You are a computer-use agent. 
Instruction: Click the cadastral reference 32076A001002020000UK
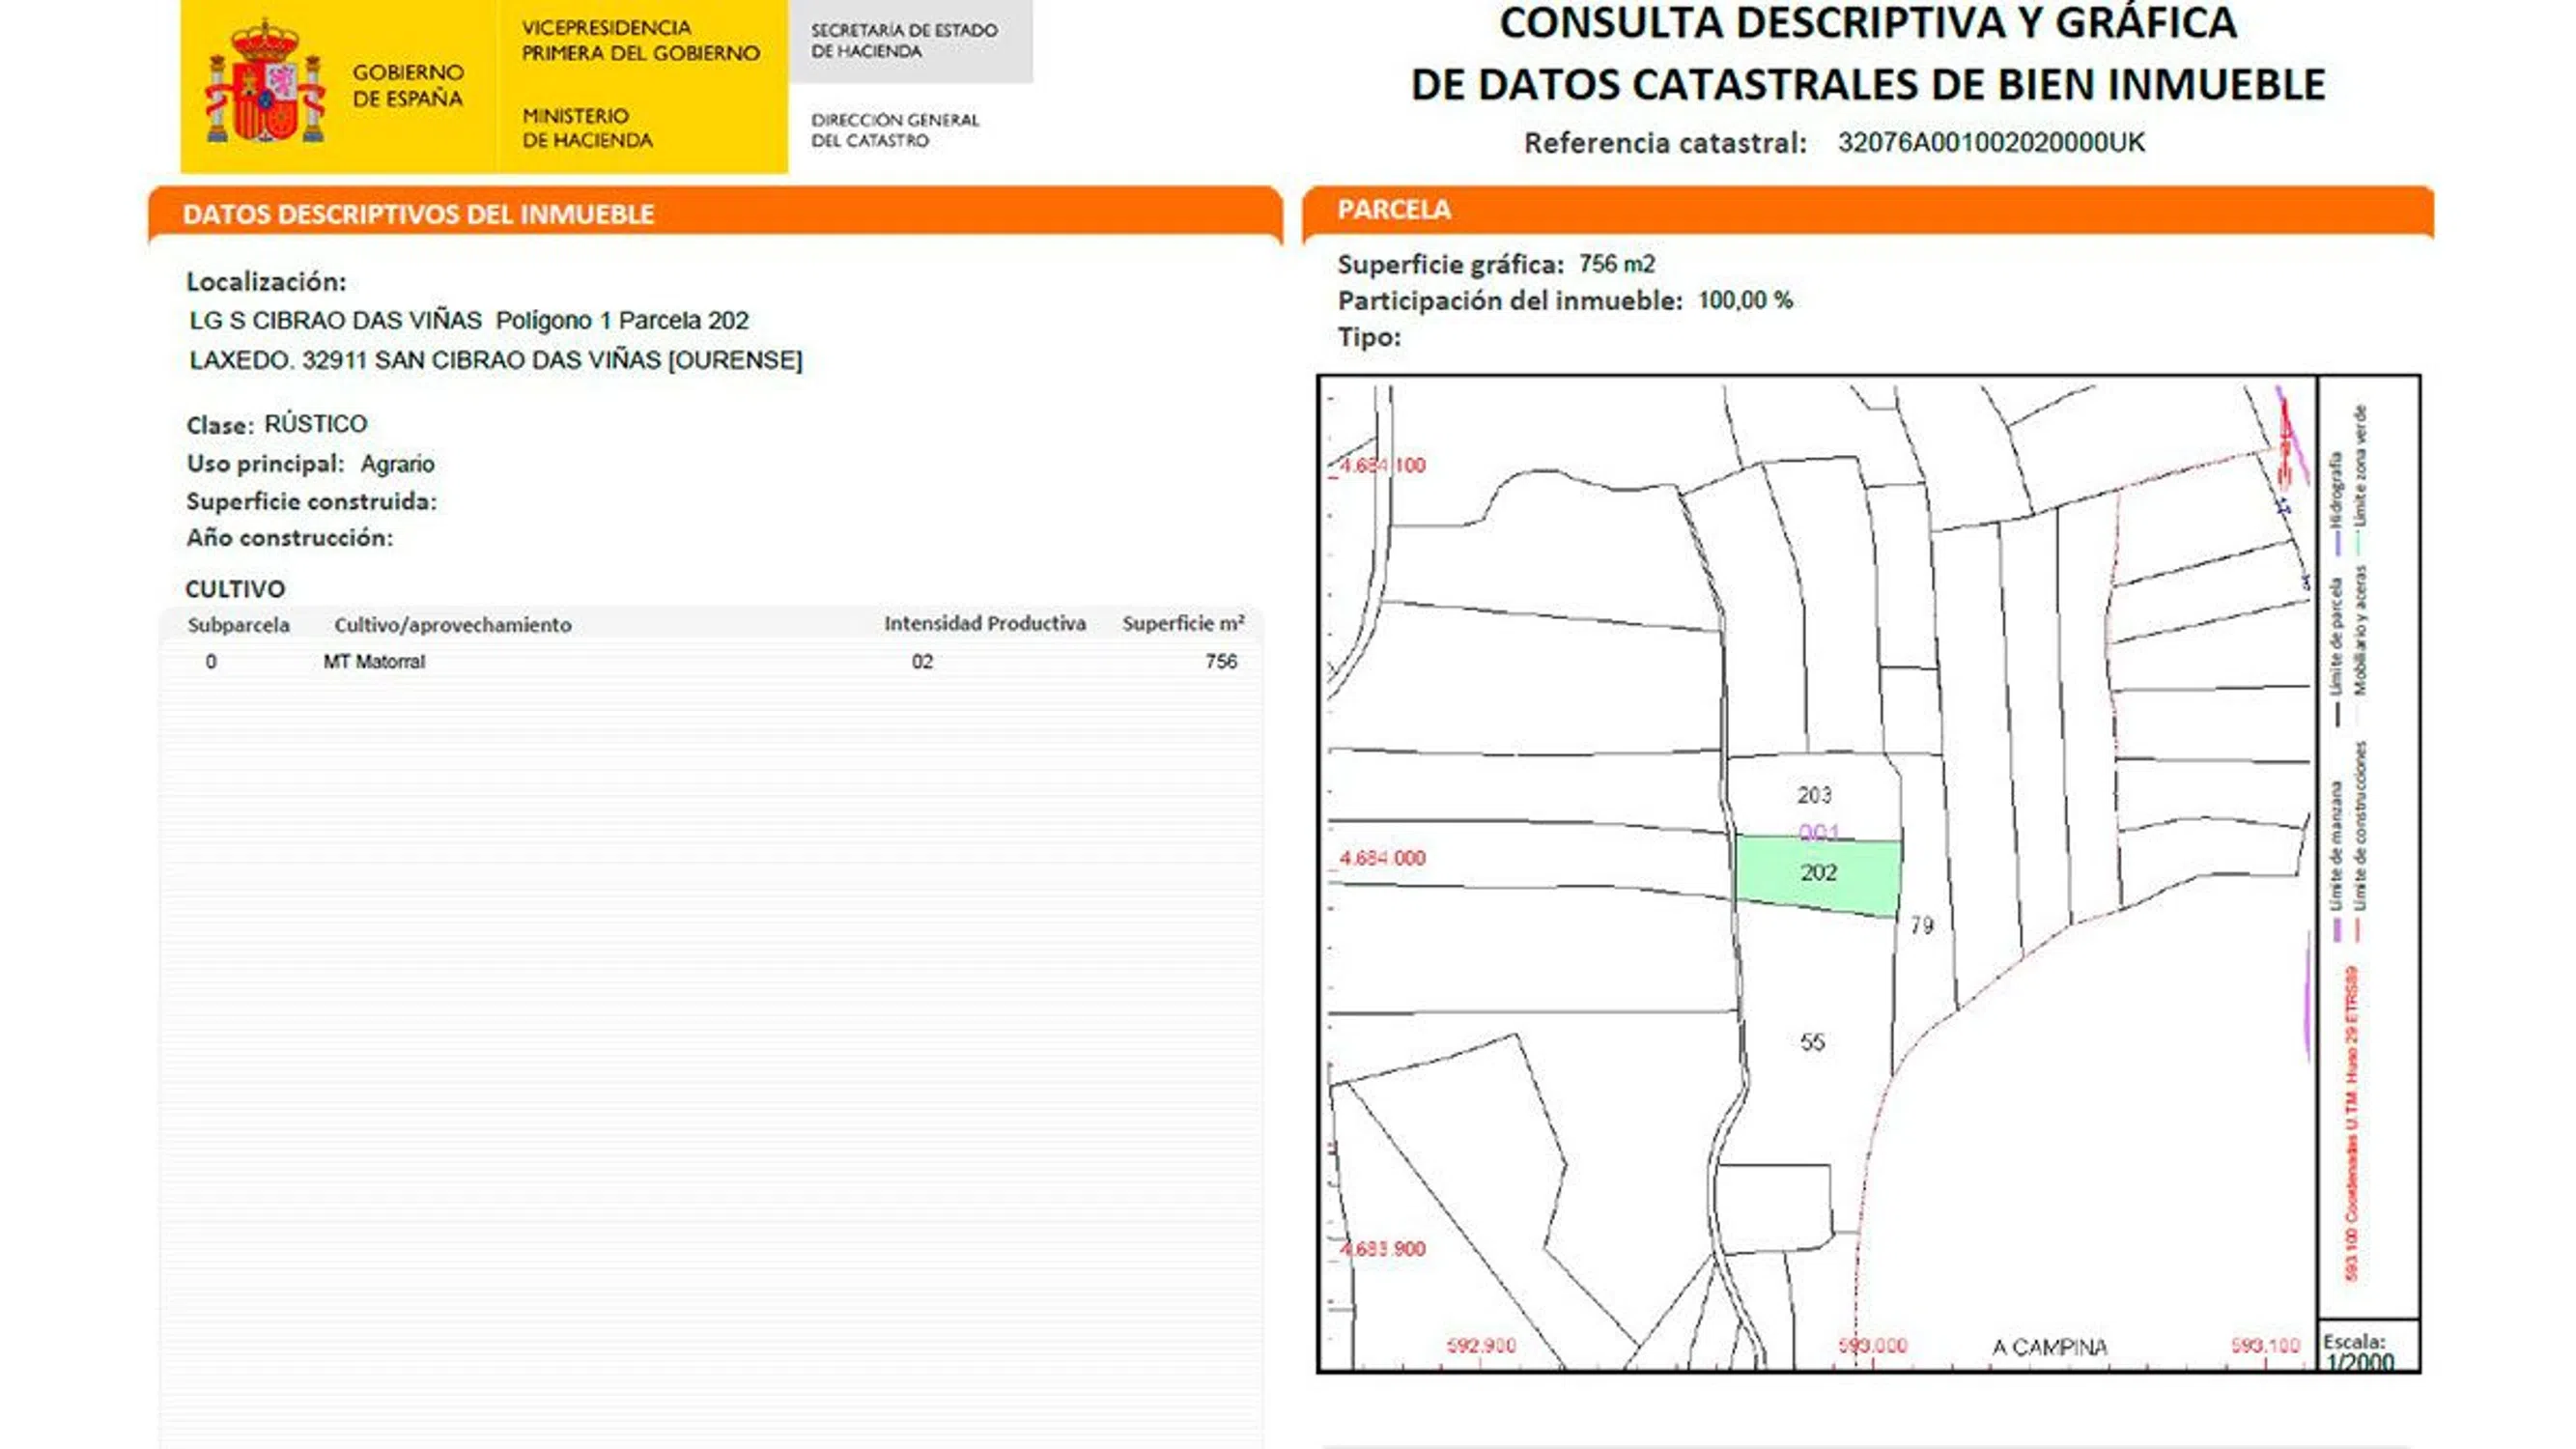1990,142
